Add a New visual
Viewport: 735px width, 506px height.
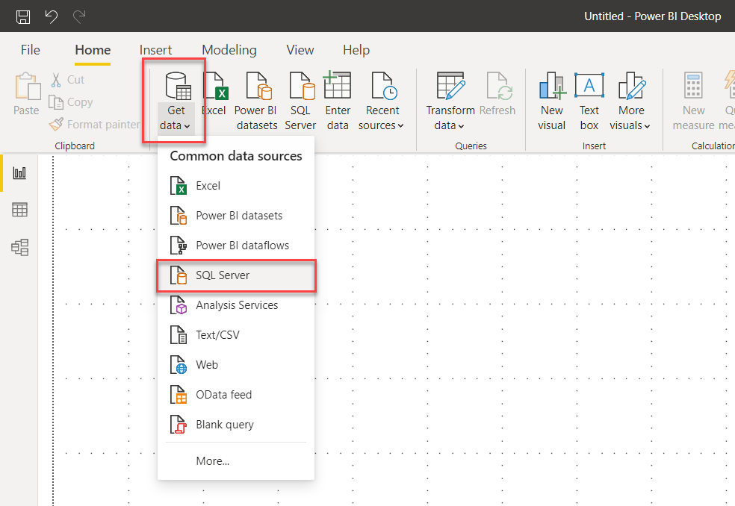click(552, 101)
